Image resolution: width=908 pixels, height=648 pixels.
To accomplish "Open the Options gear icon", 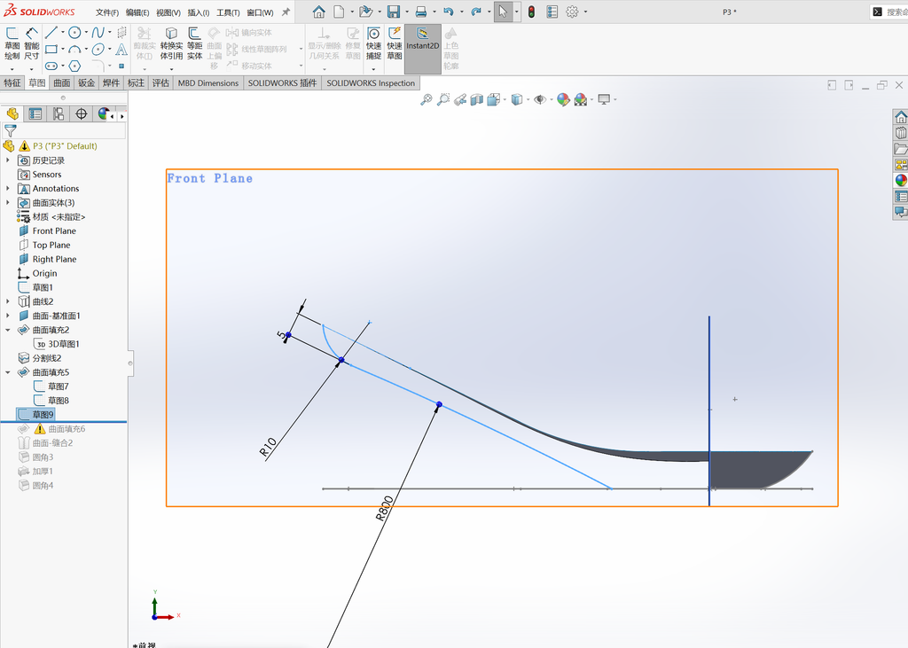I will (572, 12).
